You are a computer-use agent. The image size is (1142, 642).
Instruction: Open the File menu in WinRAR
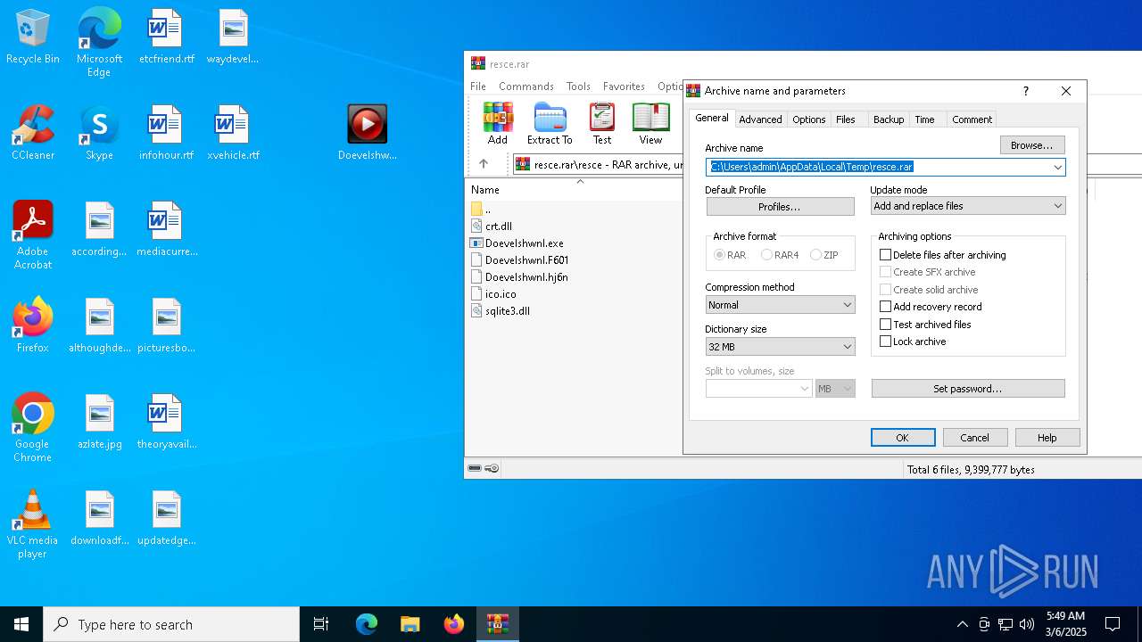click(x=478, y=86)
